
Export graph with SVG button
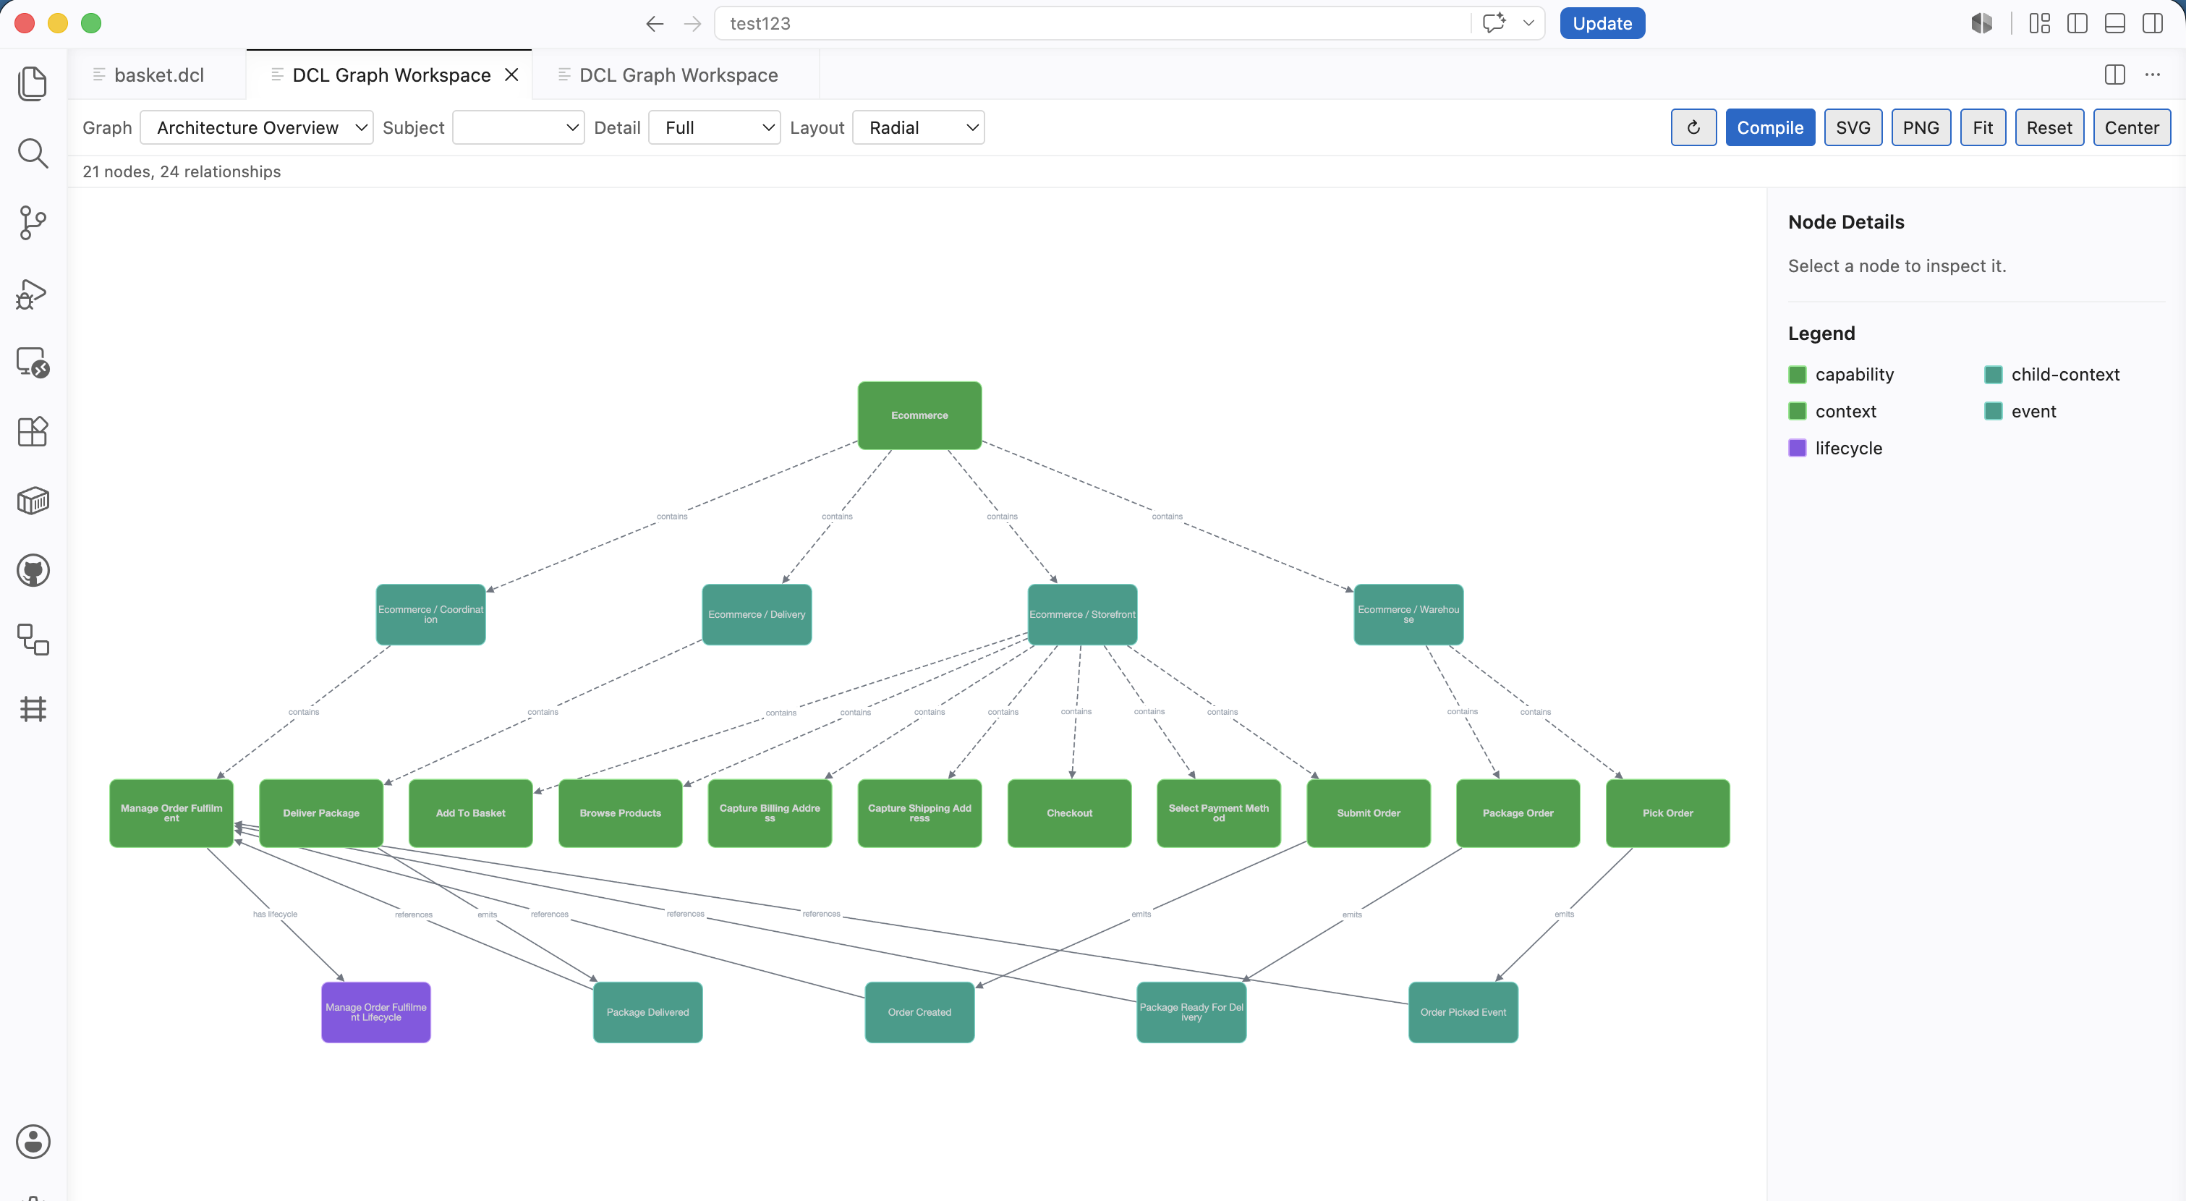[x=1853, y=127]
